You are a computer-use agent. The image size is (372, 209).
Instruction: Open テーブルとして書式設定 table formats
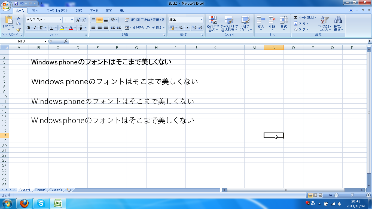point(229,24)
